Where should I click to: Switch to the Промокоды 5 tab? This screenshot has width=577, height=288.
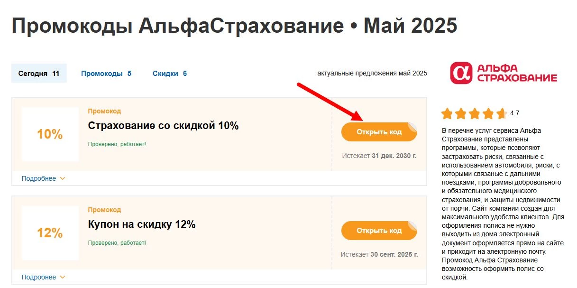[x=106, y=73]
